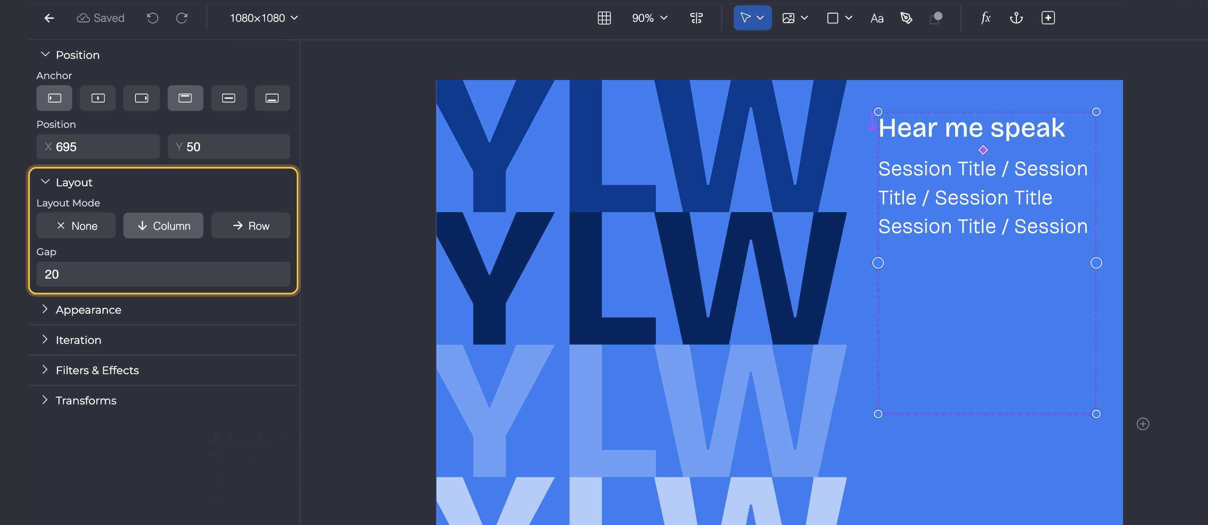The height and width of the screenshot is (525, 1208).
Task: Collapse the Layout section
Action: click(x=45, y=182)
